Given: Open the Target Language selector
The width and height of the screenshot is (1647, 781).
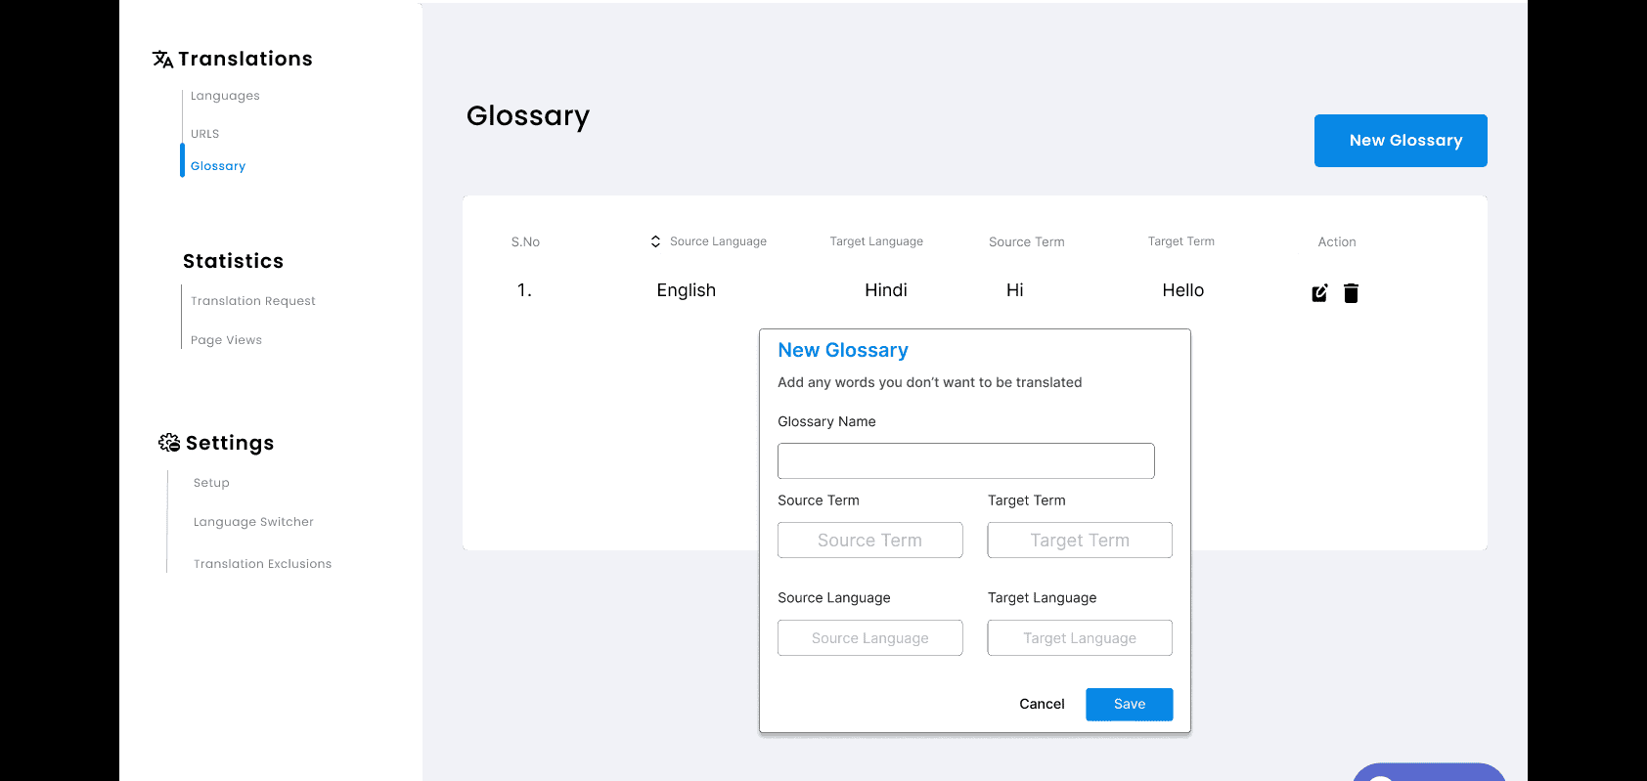Looking at the screenshot, I should 1080,637.
